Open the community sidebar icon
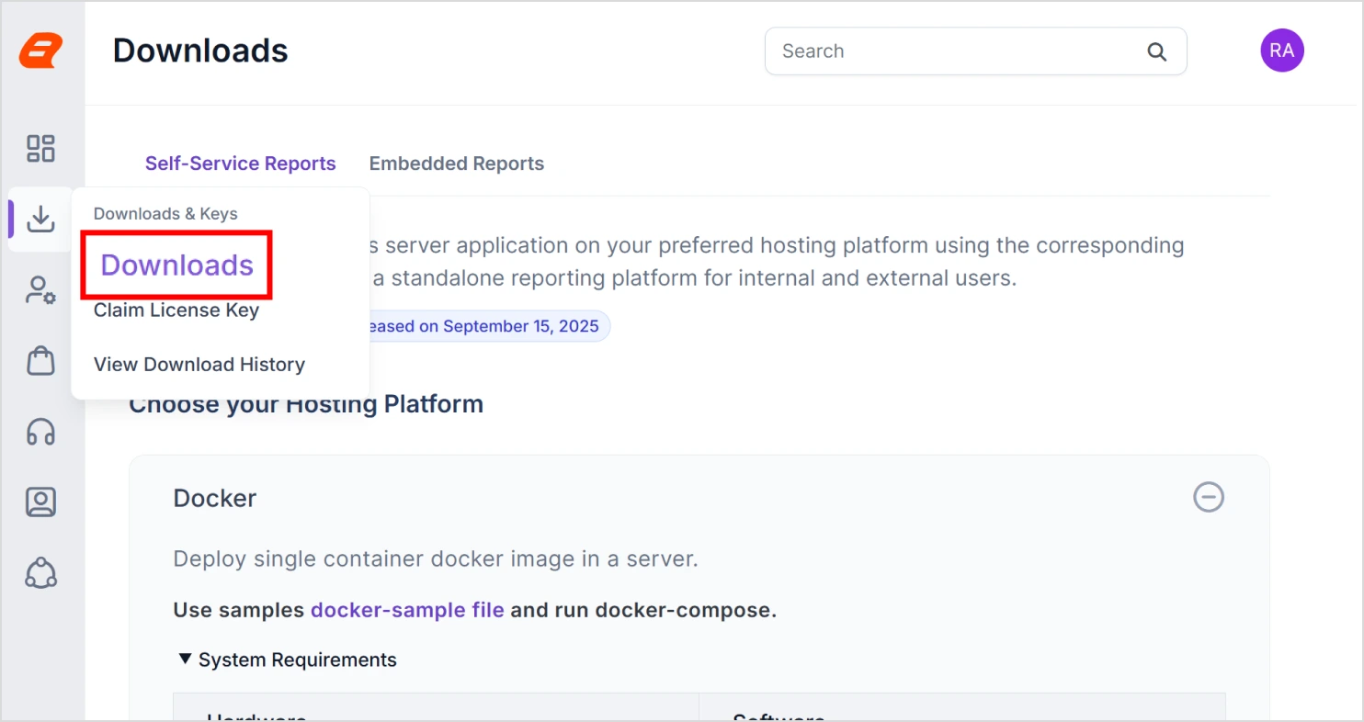Image resolution: width=1364 pixels, height=722 pixels. pos(40,573)
